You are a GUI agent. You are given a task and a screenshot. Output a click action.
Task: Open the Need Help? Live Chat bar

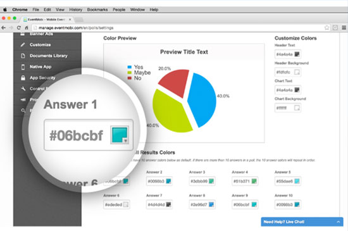(302, 222)
